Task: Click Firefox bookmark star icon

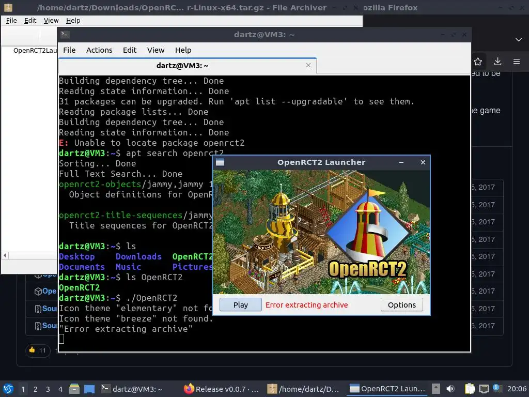Action: [478, 62]
